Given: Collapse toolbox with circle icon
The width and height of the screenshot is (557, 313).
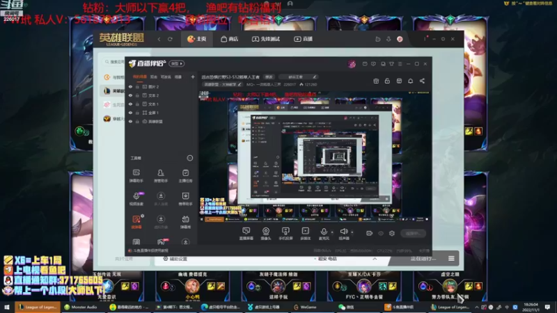Looking at the screenshot, I should (x=189, y=158).
